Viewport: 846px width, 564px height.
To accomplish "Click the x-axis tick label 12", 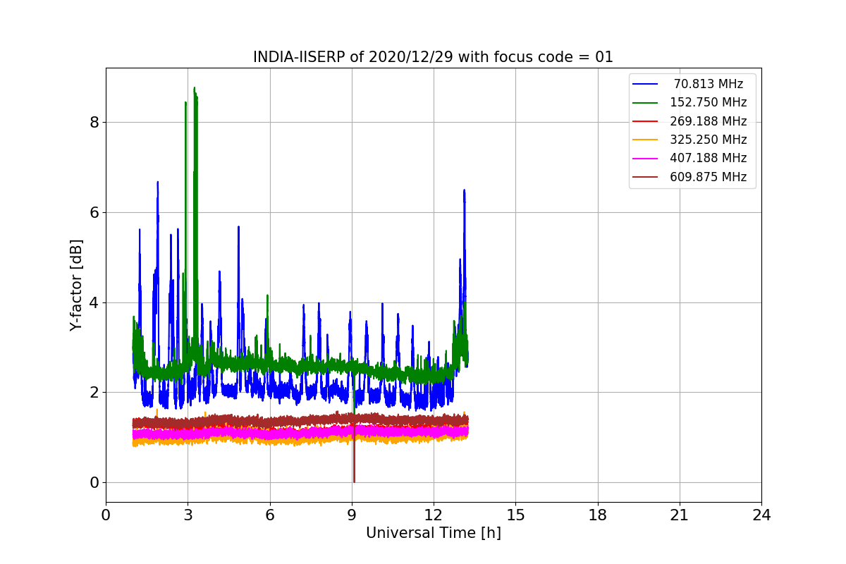I will (434, 515).
